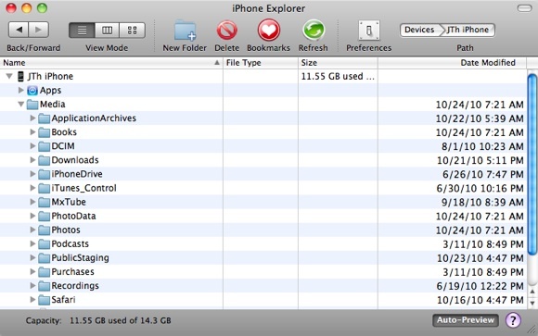This screenshot has width=538, height=336.
Task: Click the Photos folder icon
Action: point(44,230)
